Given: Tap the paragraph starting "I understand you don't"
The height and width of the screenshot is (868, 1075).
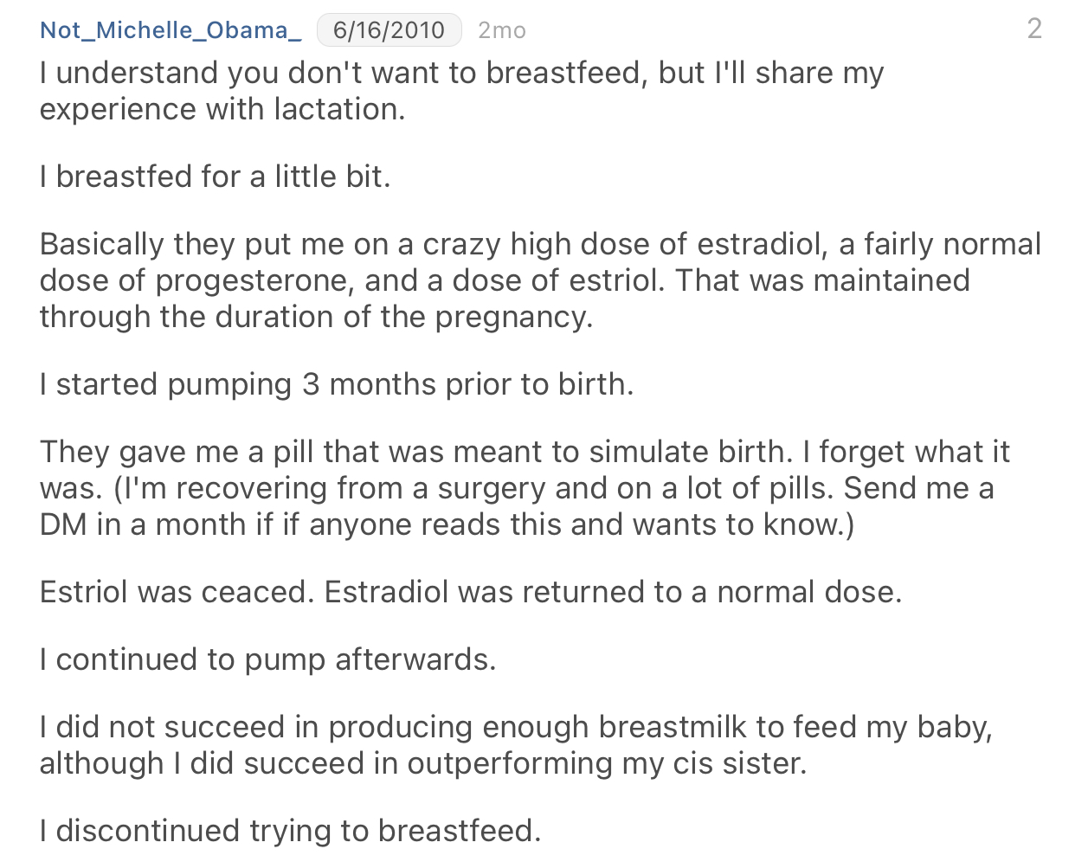Looking at the screenshot, I should (x=461, y=91).
